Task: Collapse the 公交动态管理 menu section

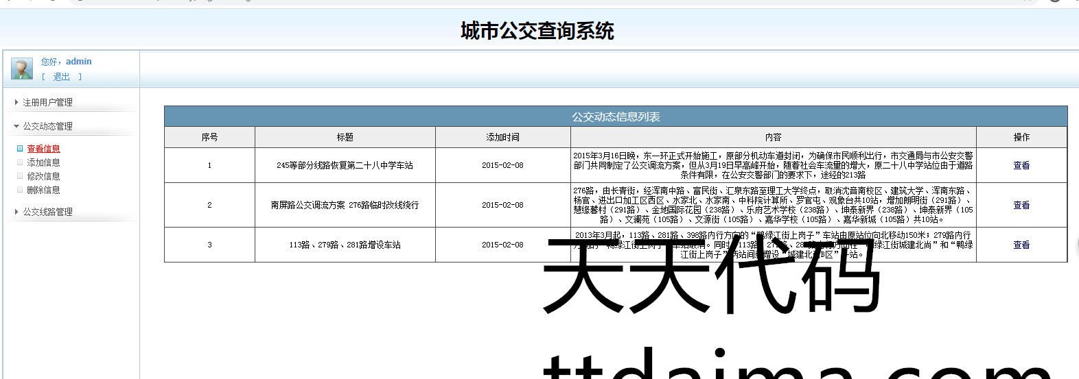Action: [x=47, y=126]
